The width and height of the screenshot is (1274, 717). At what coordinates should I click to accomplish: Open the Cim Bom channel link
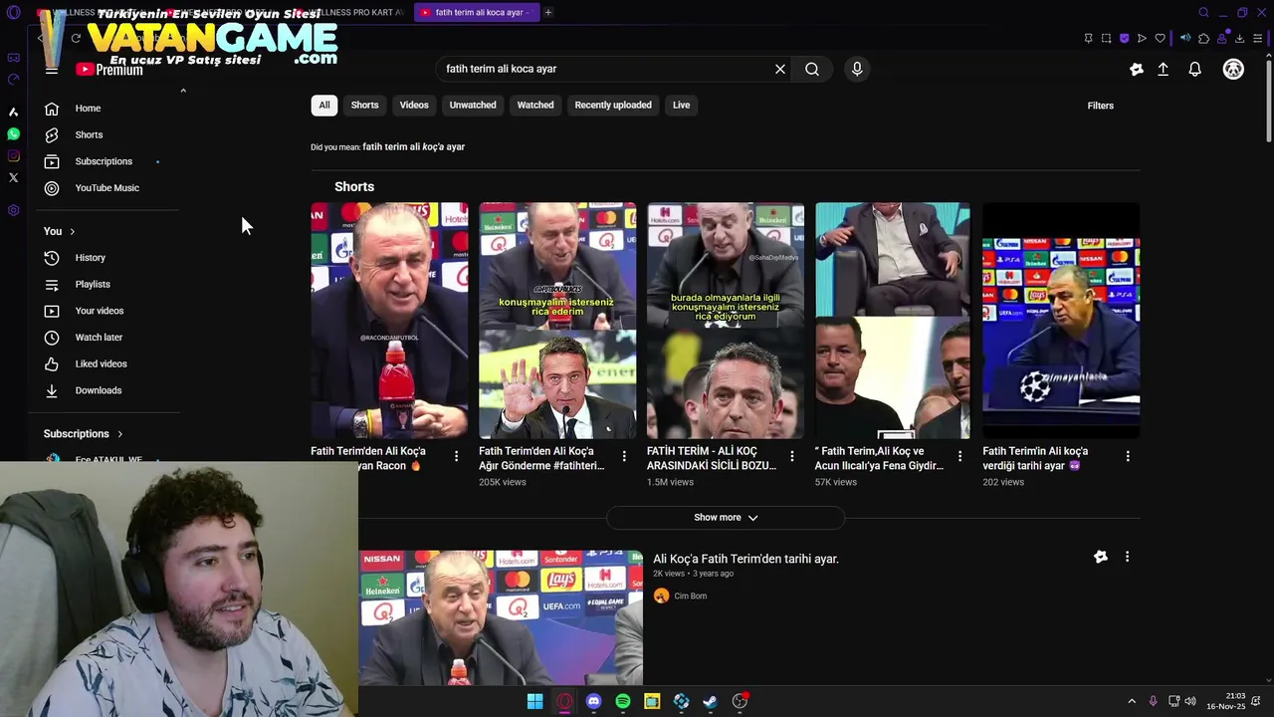tap(690, 596)
